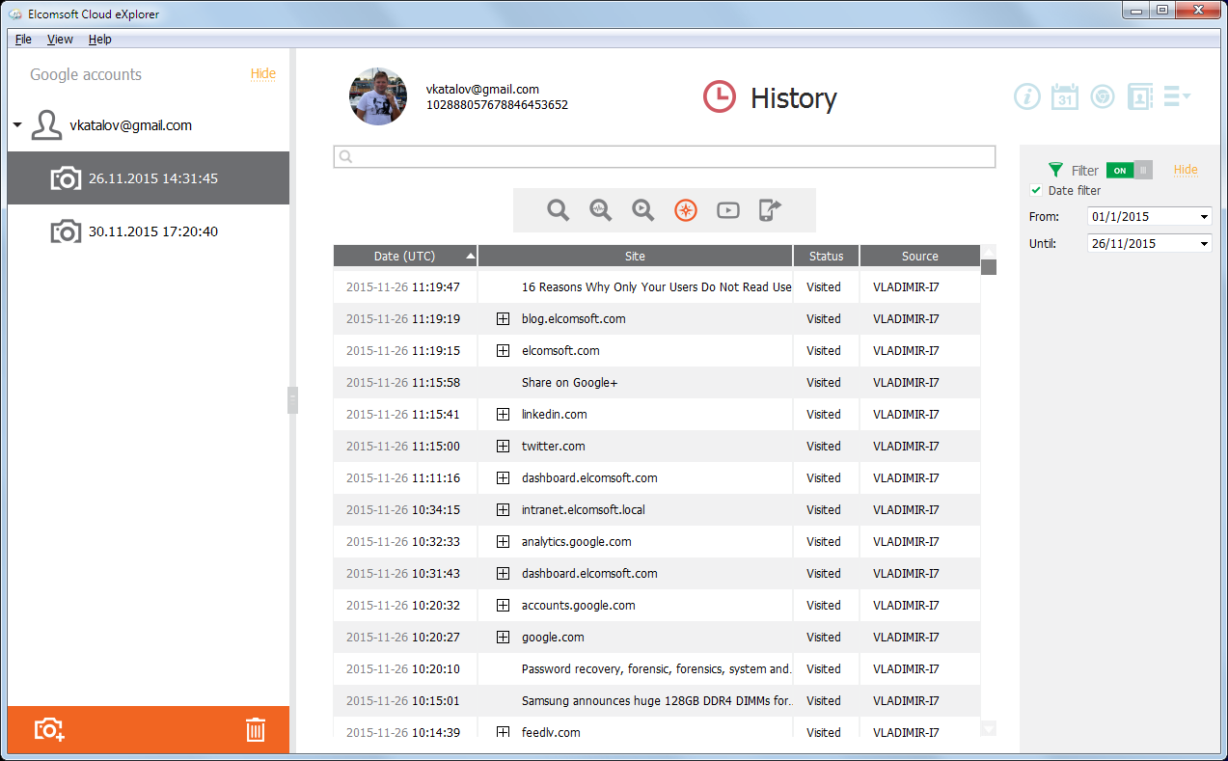Click the add snapshot camera icon
Screen dimensions: 1228x761
pyautogui.click(x=48, y=730)
